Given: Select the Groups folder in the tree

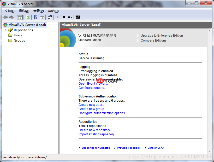Looking at the screenshot, I should tap(17, 40).
